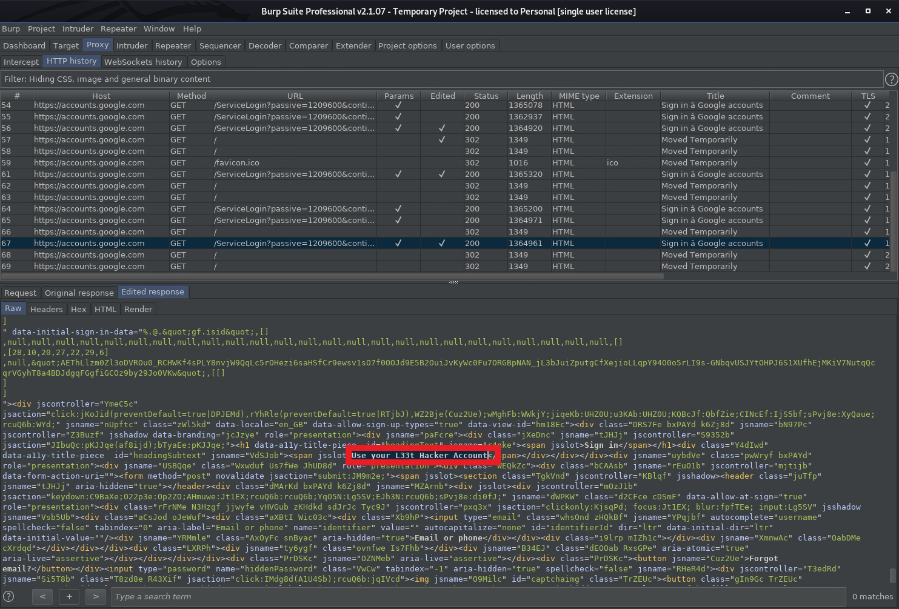Screen dimensions: 899x609
Task: Click the search help question mark icon
Action: pos(9,596)
